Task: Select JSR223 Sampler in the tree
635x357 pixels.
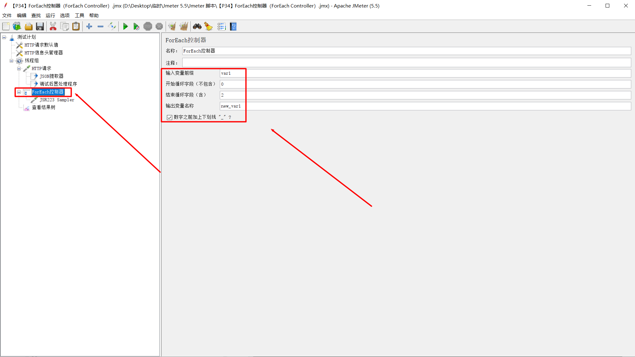Action: point(57,100)
